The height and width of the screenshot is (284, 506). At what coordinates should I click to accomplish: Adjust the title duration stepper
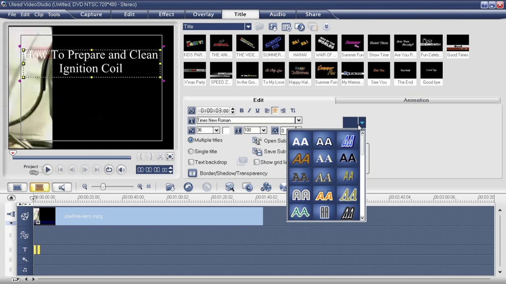[x=232, y=110]
